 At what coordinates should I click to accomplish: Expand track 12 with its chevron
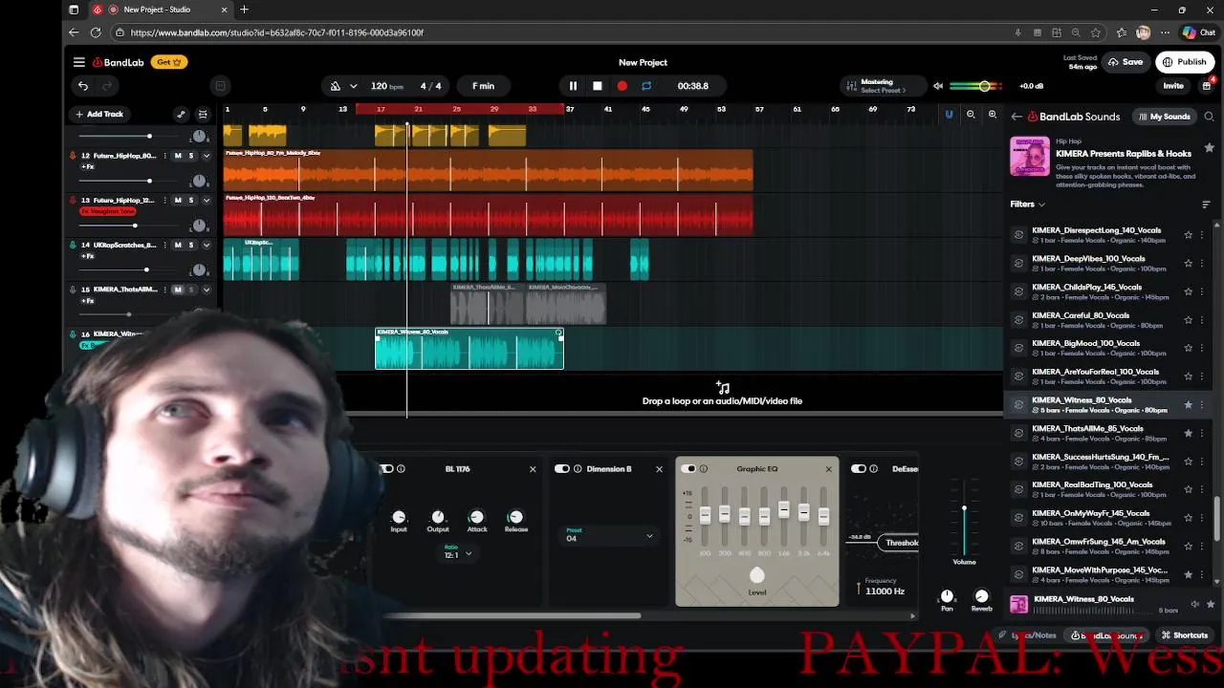[206, 156]
